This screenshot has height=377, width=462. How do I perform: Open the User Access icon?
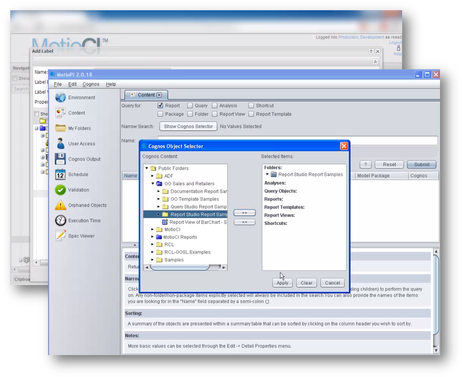pos(61,143)
